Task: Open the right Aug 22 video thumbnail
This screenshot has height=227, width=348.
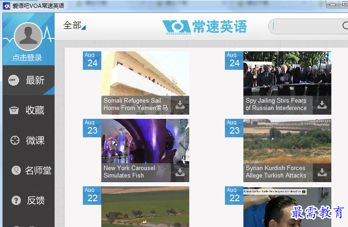Action: pyautogui.click(x=287, y=207)
